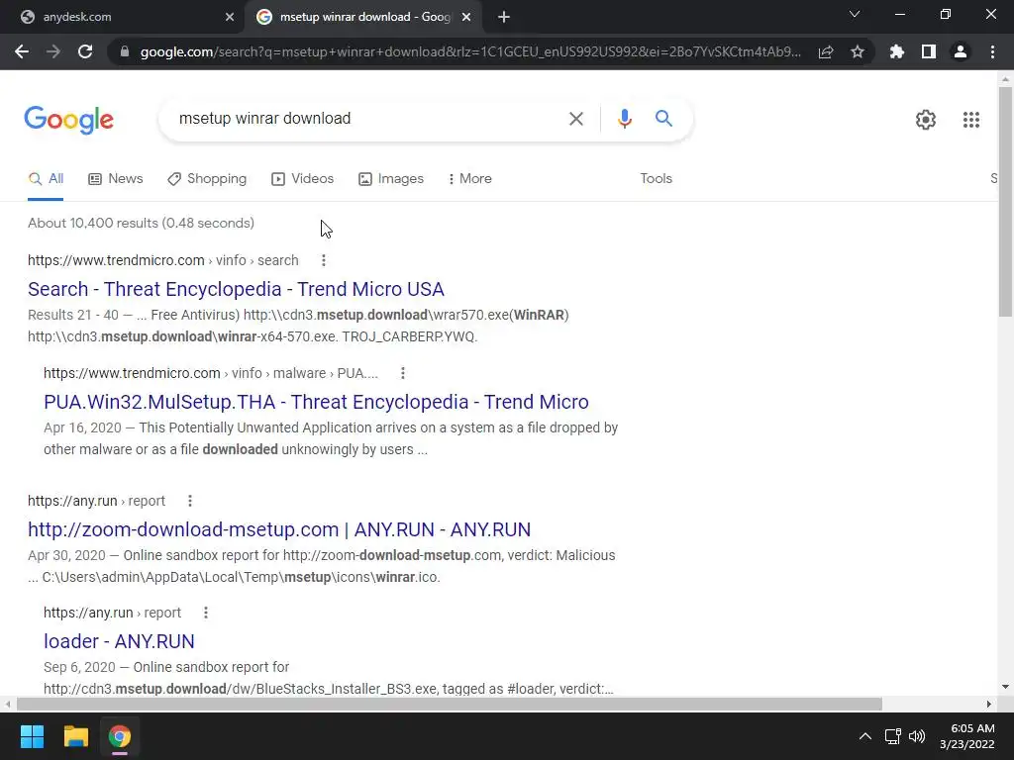This screenshot has height=760, width=1014.
Task: Clear the search box with X
Action: pyautogui.click(x=575, y=119)
